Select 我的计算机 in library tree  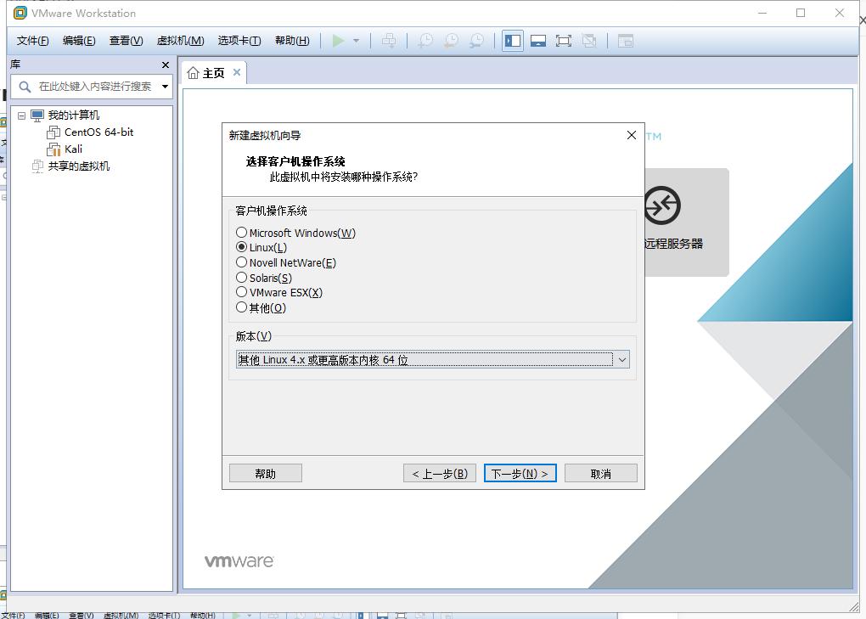(74, 115)
